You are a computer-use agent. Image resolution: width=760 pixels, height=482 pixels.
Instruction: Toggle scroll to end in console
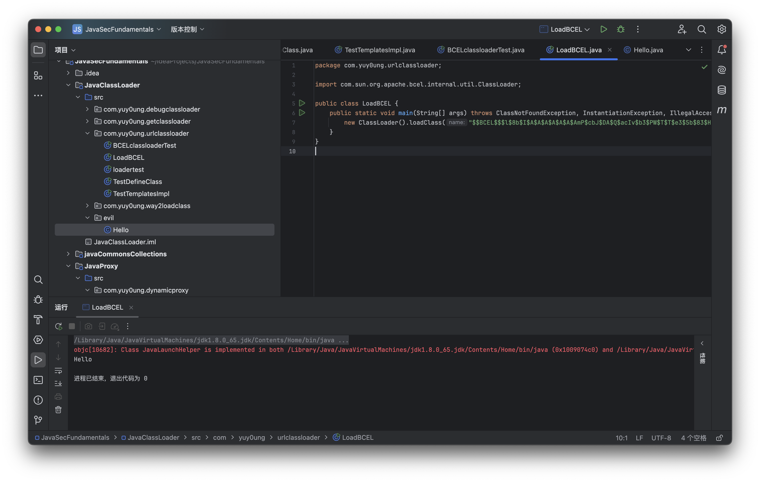[58, 383]
